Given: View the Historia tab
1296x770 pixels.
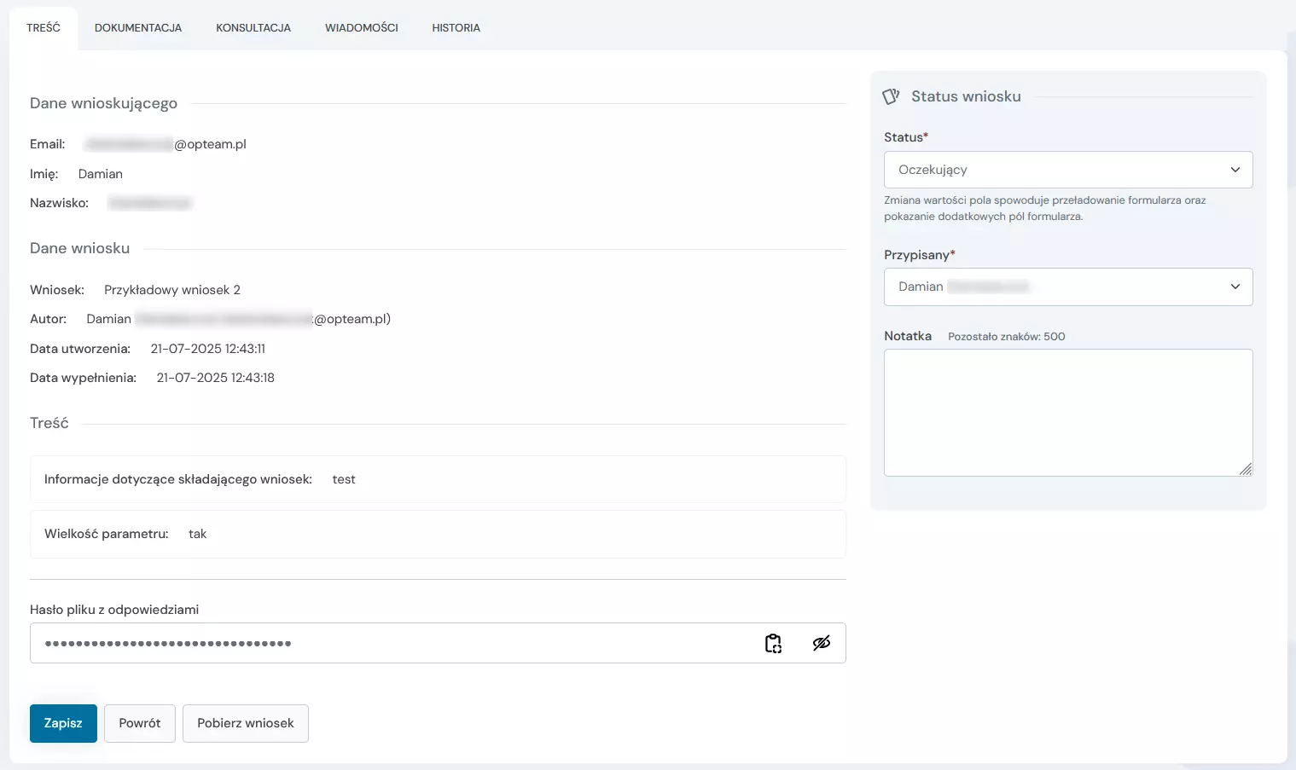Looking at the screenshot, I should [x=456, y=28].
